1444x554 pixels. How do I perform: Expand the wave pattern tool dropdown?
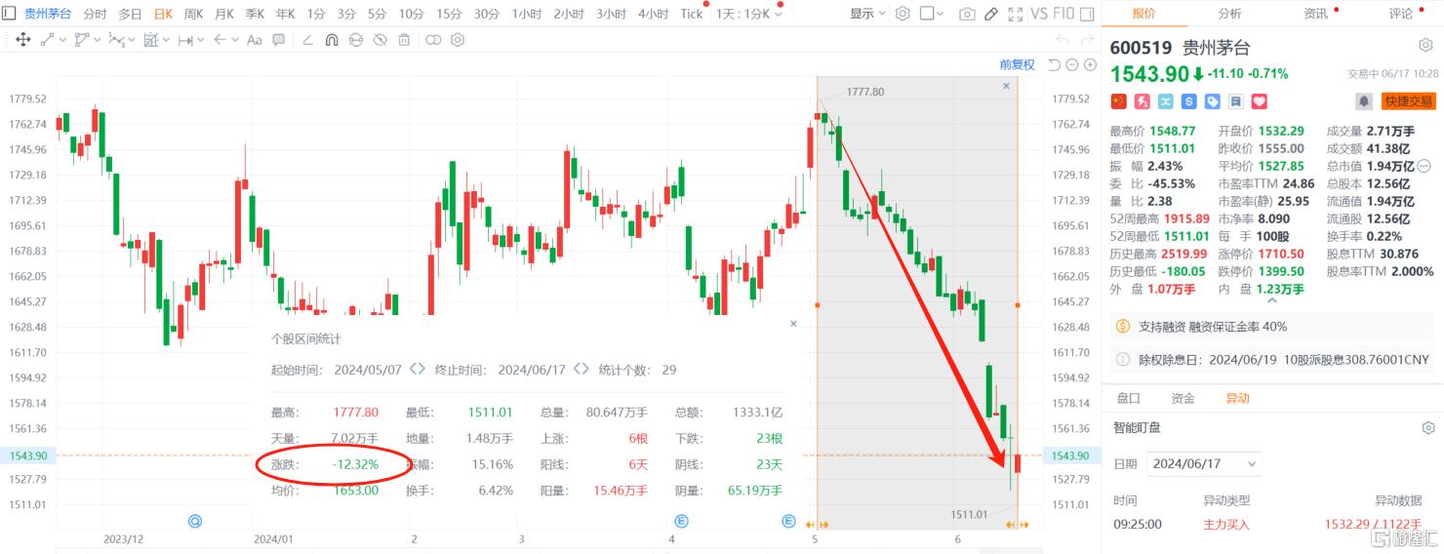[x=132, y=40]
